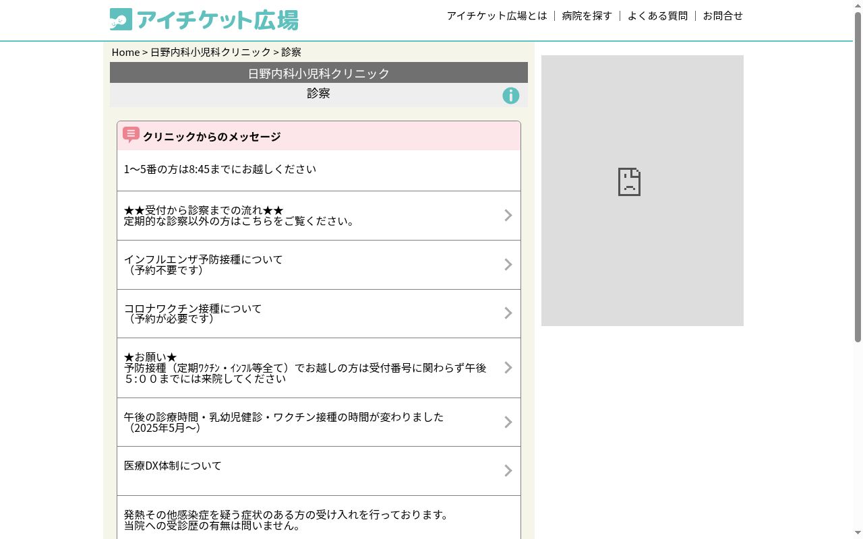
Task: Click the 日野内科小児科クリニック title bar
Action: click(x=319, y=73)
